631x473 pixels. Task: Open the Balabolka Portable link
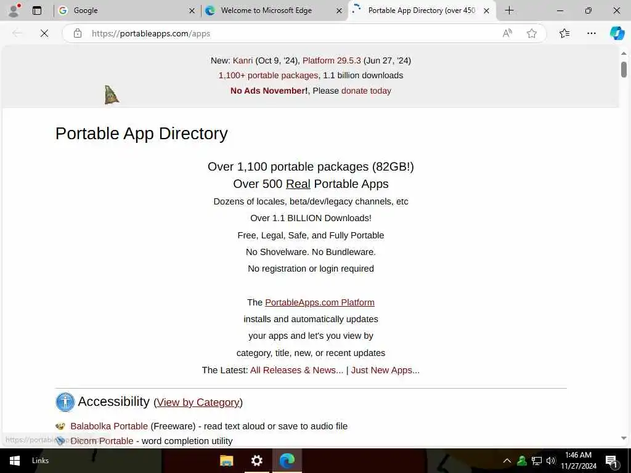pyautogui.click(x=109, y=426)
